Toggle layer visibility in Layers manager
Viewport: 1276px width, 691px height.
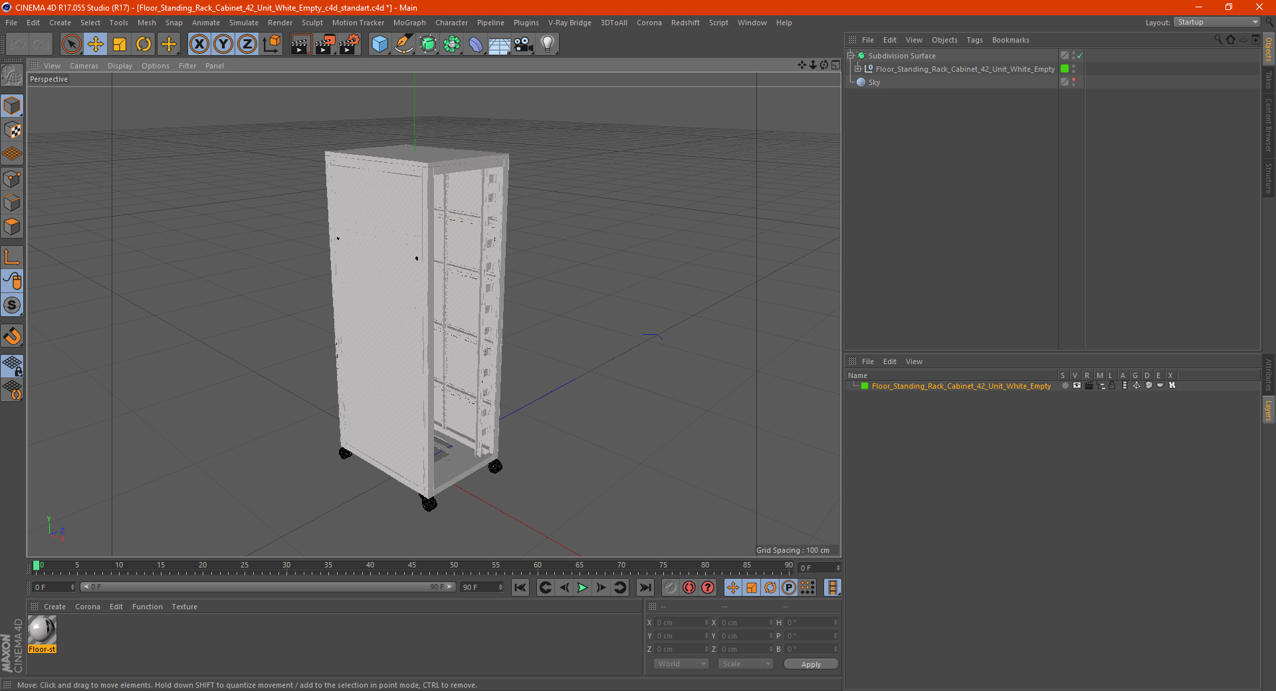click(x=1077, y=385)
